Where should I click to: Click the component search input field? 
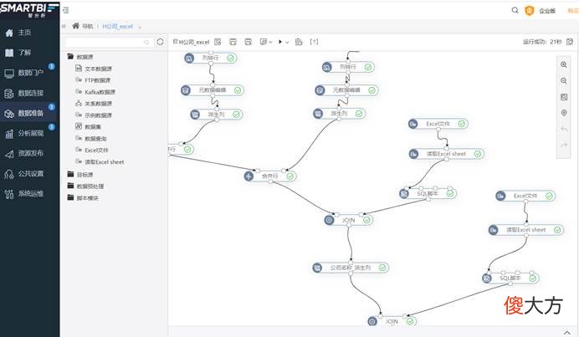point(109,42)
